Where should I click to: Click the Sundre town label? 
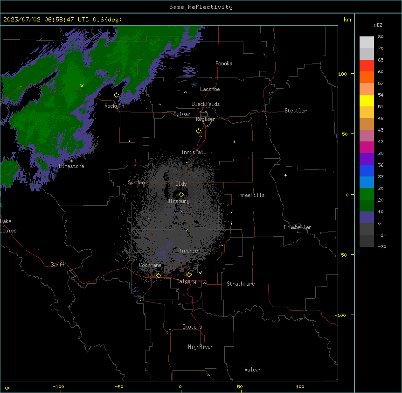pyautogui.click(x=136, y=182)
